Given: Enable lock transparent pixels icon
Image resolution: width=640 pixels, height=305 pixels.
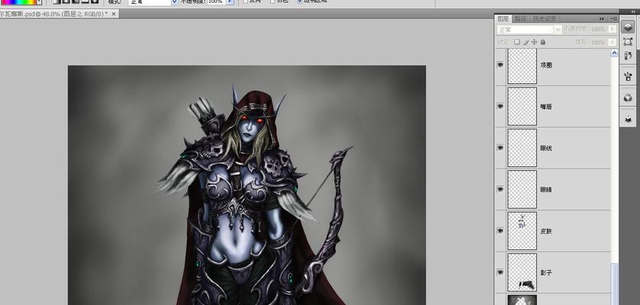Looking at the screenshot, I should [x=516, y=42].
